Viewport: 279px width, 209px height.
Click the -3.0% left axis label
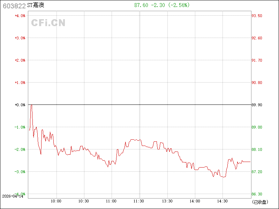pyautogui.click(x=20, y=172)
